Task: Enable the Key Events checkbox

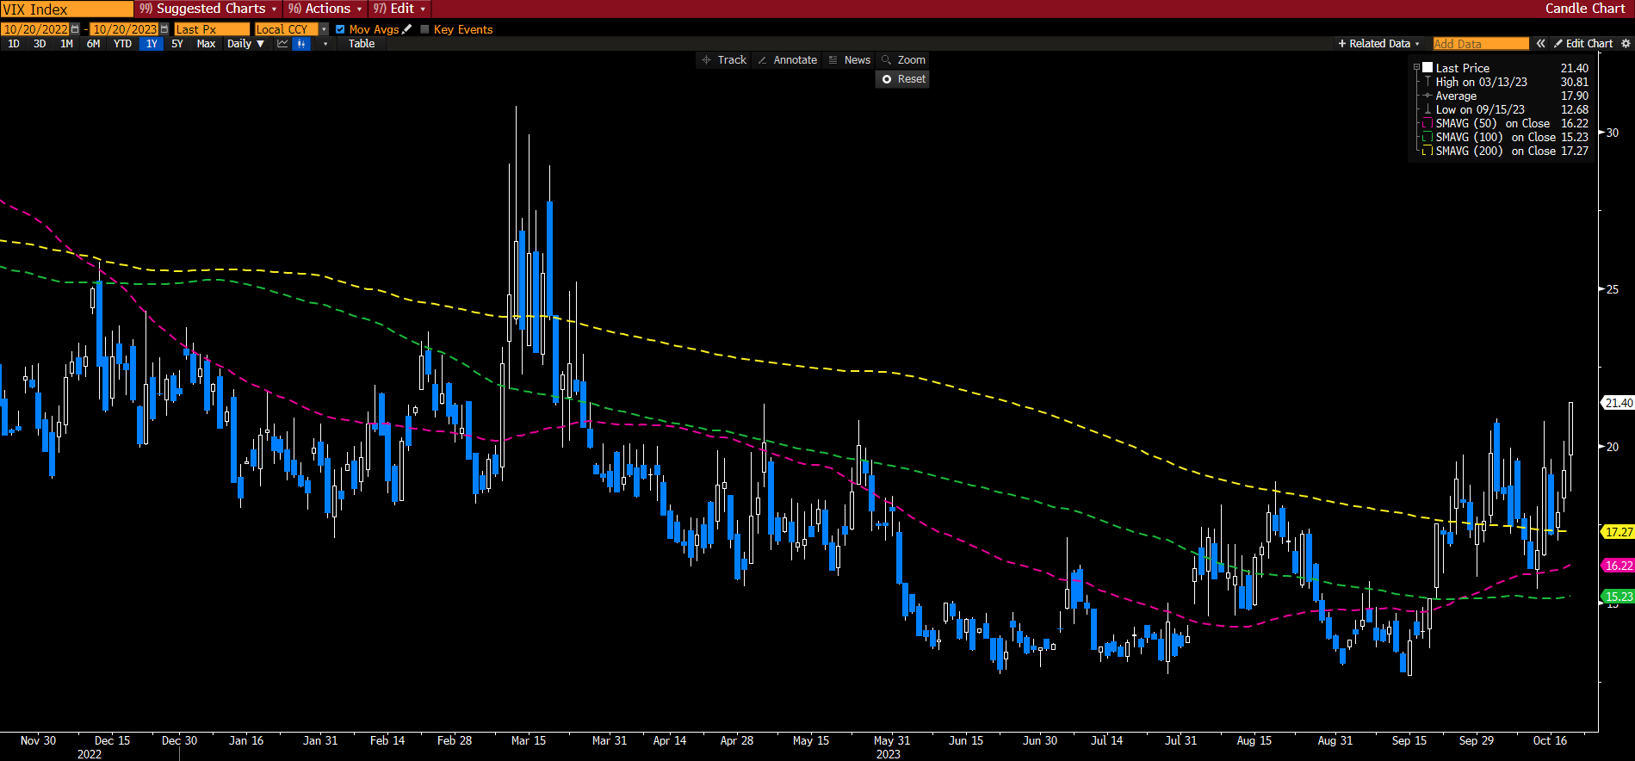Action: pyautogui.click(x=424, y=29)
